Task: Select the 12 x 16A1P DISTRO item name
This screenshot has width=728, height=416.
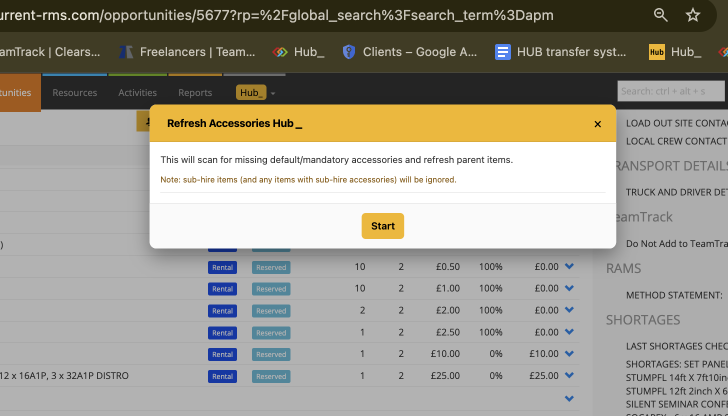Action: click(x=64, y=375)
